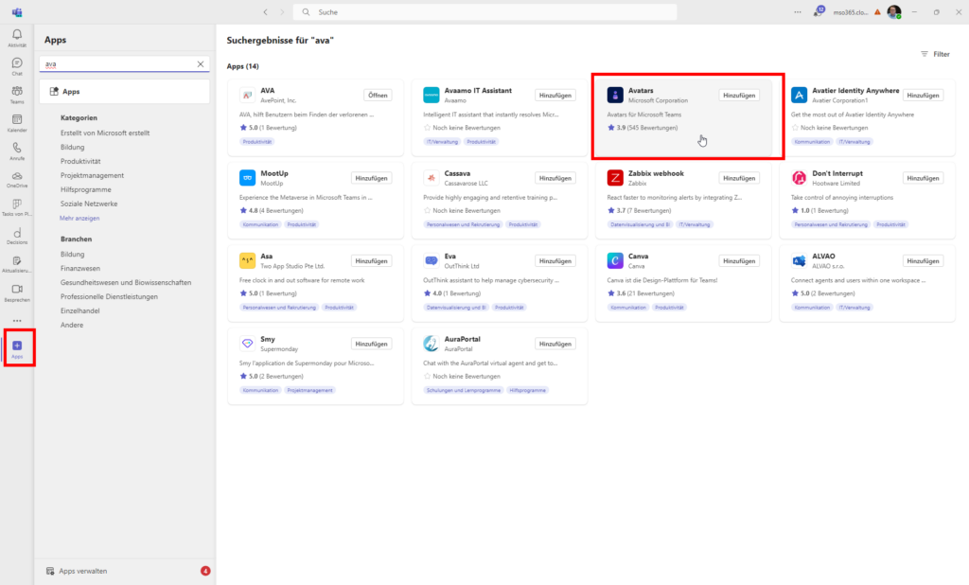Click the MootUp app icon
The height and width of the screenshot is (585, 969).
[247, 177]
